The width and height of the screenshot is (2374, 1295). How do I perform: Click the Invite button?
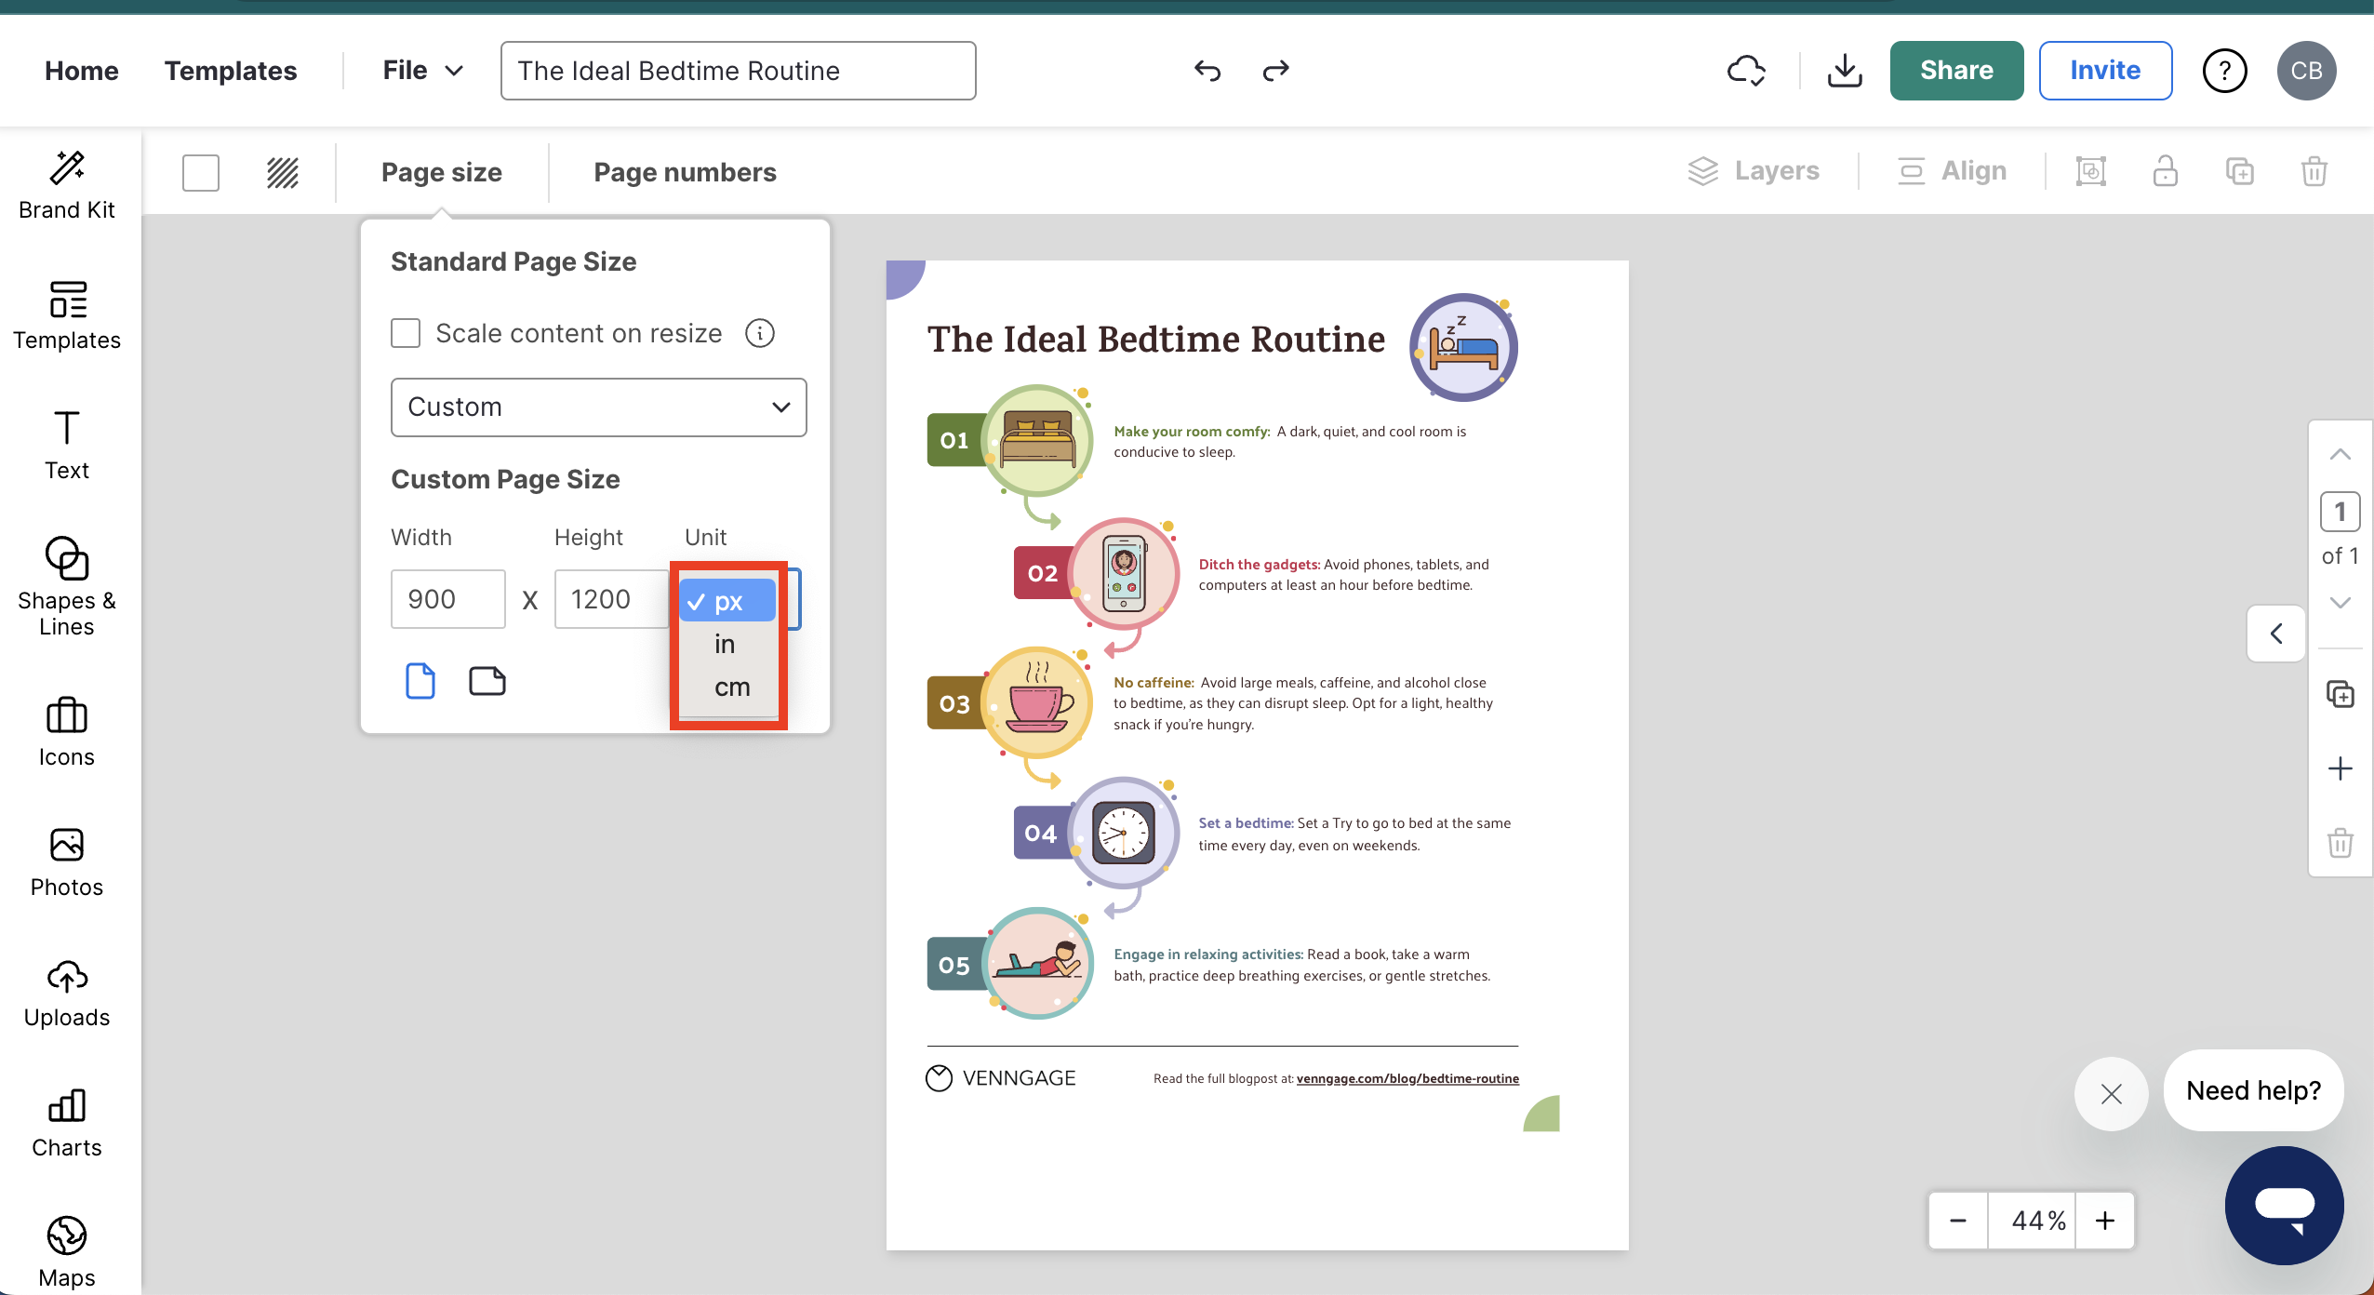[2105, 71]
